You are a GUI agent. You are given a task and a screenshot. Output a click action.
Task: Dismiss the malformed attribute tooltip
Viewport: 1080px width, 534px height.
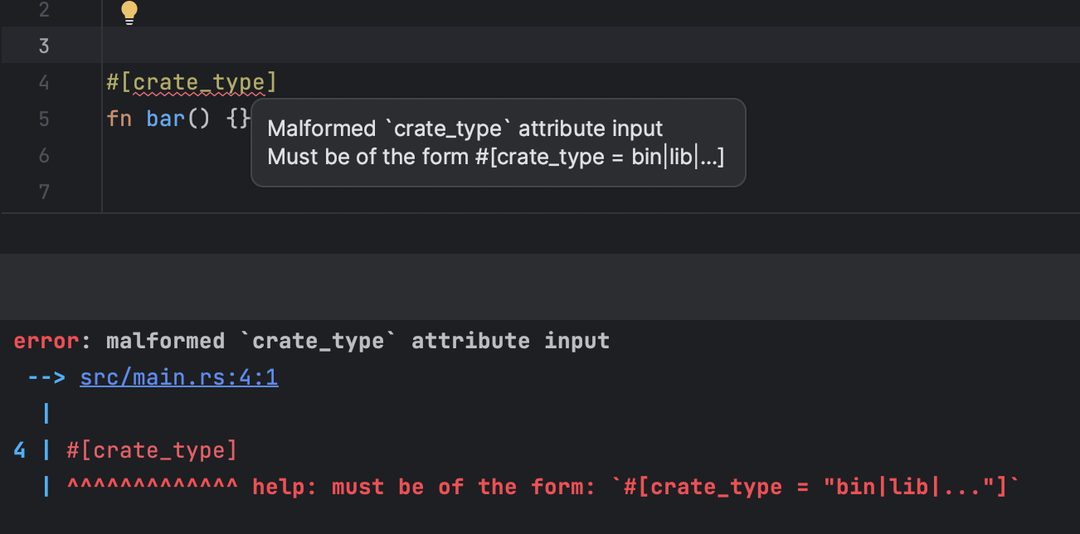pos(498,142)
